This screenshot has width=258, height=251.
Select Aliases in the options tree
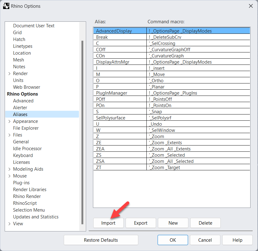coord(42,114)
